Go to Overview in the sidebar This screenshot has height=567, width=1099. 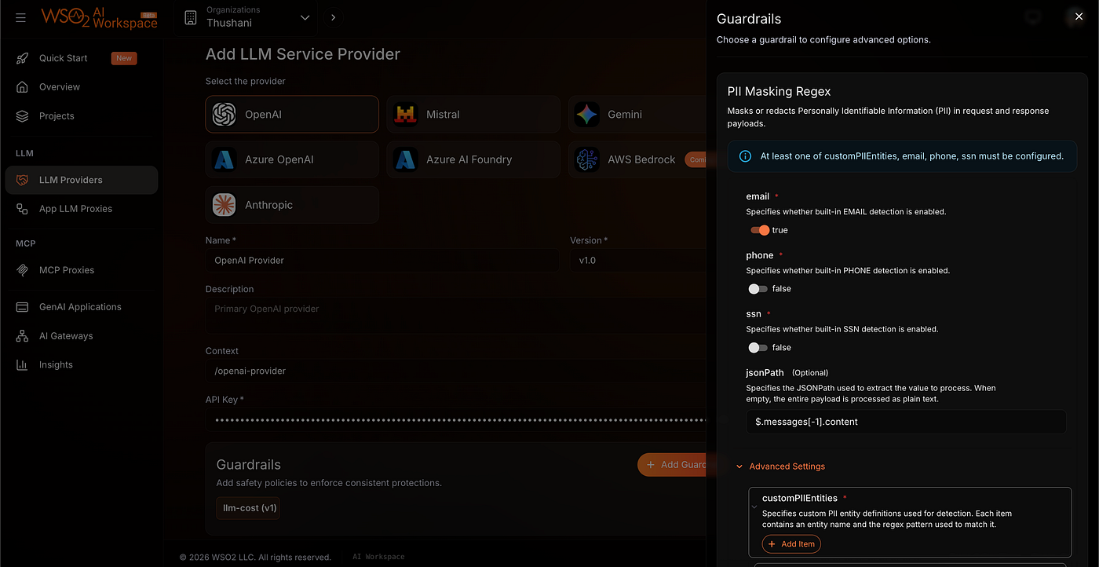click(82, 87)
